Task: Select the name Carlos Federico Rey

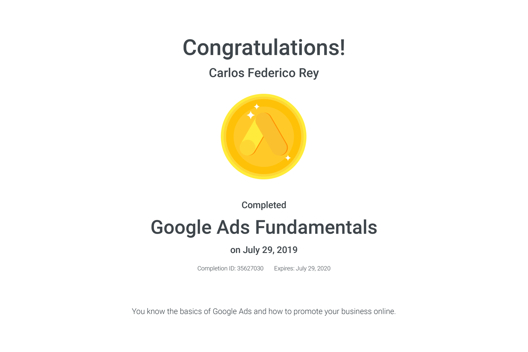Action: (264, 73)
